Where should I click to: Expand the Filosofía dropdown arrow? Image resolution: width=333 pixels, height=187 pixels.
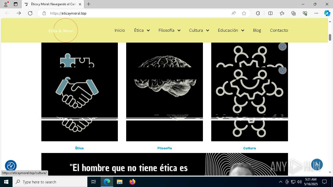[179, 30]
